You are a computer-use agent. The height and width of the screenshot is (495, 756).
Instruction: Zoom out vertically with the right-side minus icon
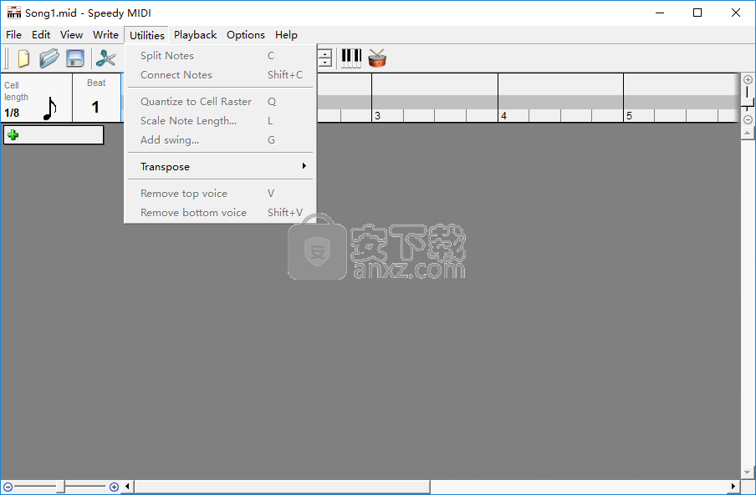(x=748, y=119)
